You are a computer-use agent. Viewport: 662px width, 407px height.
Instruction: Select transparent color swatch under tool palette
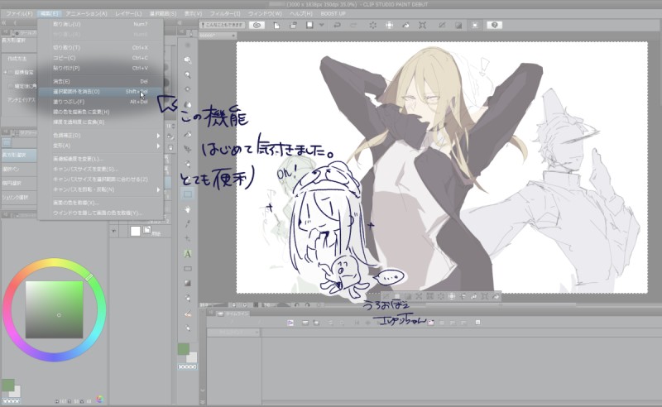187,367
